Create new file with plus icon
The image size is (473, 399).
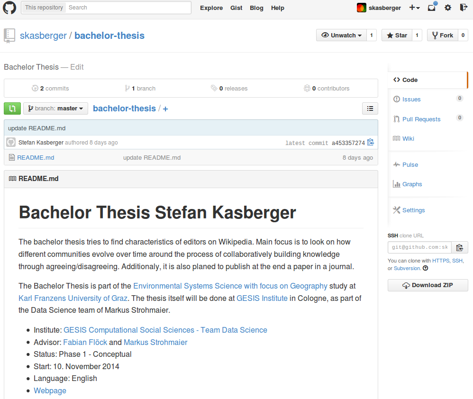pos(165,109)
